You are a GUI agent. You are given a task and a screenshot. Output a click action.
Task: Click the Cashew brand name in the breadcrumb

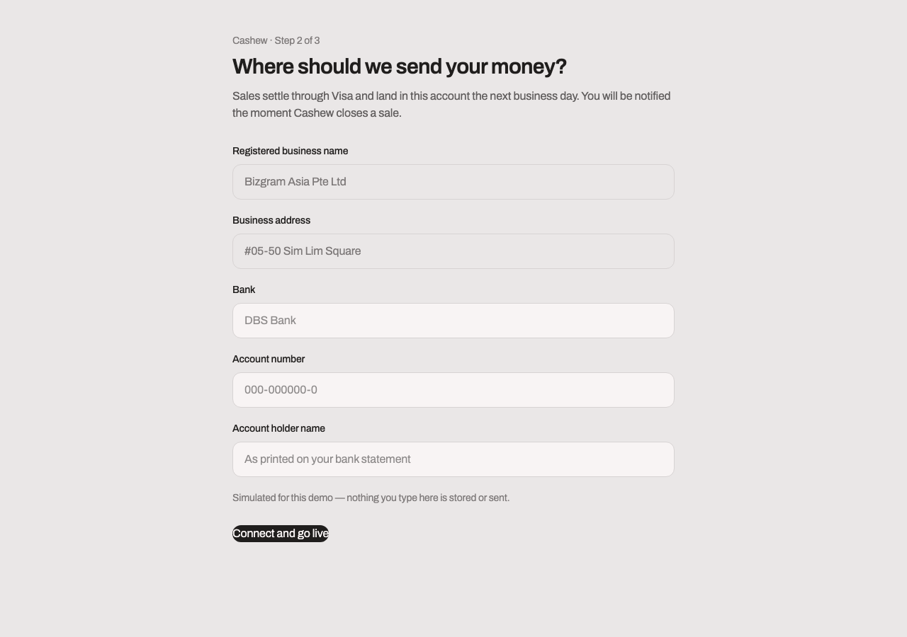(x=249, y=40)
